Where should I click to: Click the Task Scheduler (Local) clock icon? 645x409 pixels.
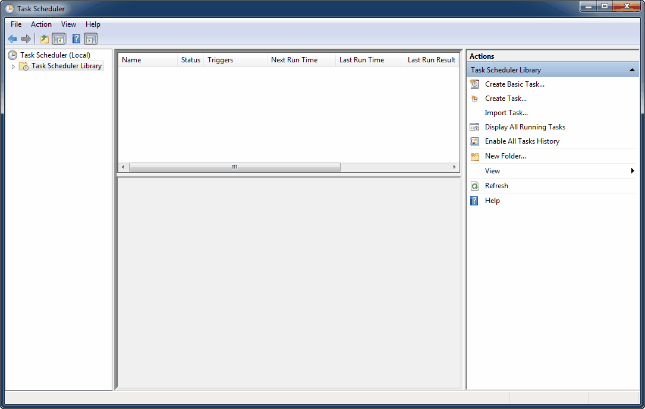click(12, 55)
